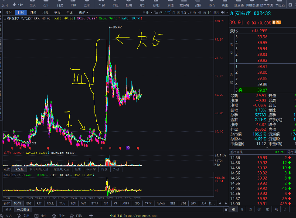Select the BIAS indicator tab
This screenshot has width=296, height=218.
pos(95,203)
